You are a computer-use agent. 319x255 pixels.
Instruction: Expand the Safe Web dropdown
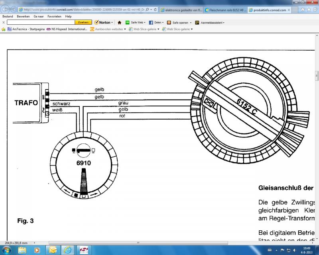(x=145, y=23)
